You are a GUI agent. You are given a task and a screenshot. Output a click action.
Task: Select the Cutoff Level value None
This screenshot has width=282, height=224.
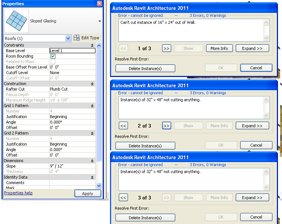(x=72, y=73)
